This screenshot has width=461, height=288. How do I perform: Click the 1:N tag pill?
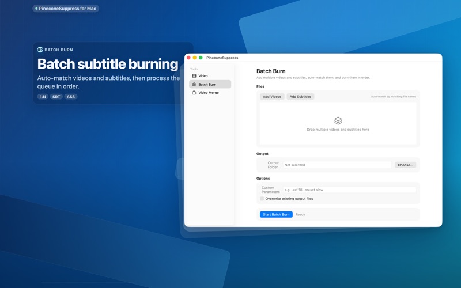(43, 97)
